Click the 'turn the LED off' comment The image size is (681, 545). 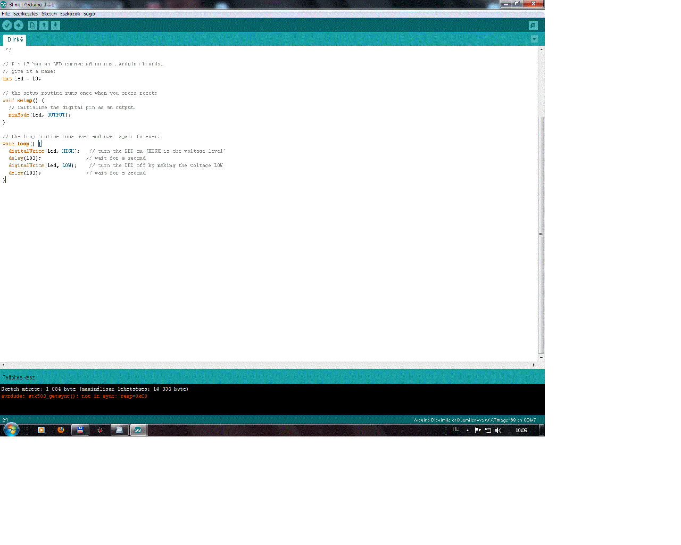click(x=156, y=166)
